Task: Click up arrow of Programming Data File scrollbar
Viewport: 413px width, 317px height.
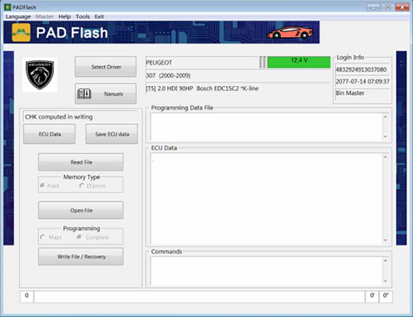Action: 385,116
